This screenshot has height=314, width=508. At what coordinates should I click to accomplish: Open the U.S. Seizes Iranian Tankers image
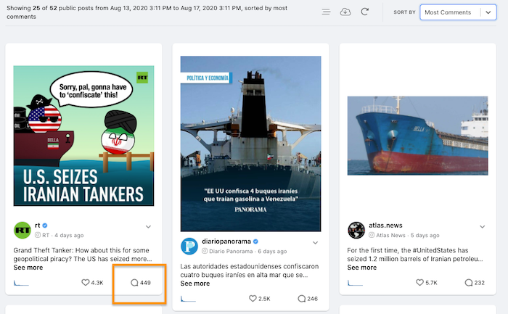[83, 136]
